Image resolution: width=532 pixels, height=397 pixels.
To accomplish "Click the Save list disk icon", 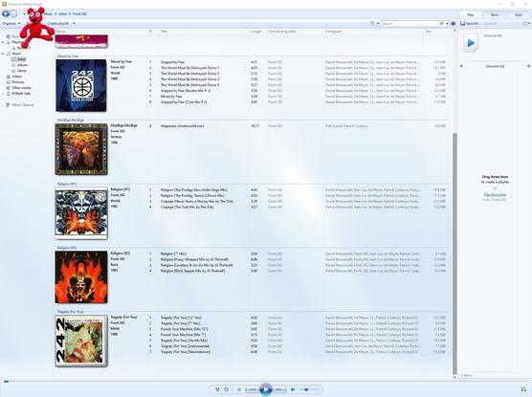I will 462,23.
